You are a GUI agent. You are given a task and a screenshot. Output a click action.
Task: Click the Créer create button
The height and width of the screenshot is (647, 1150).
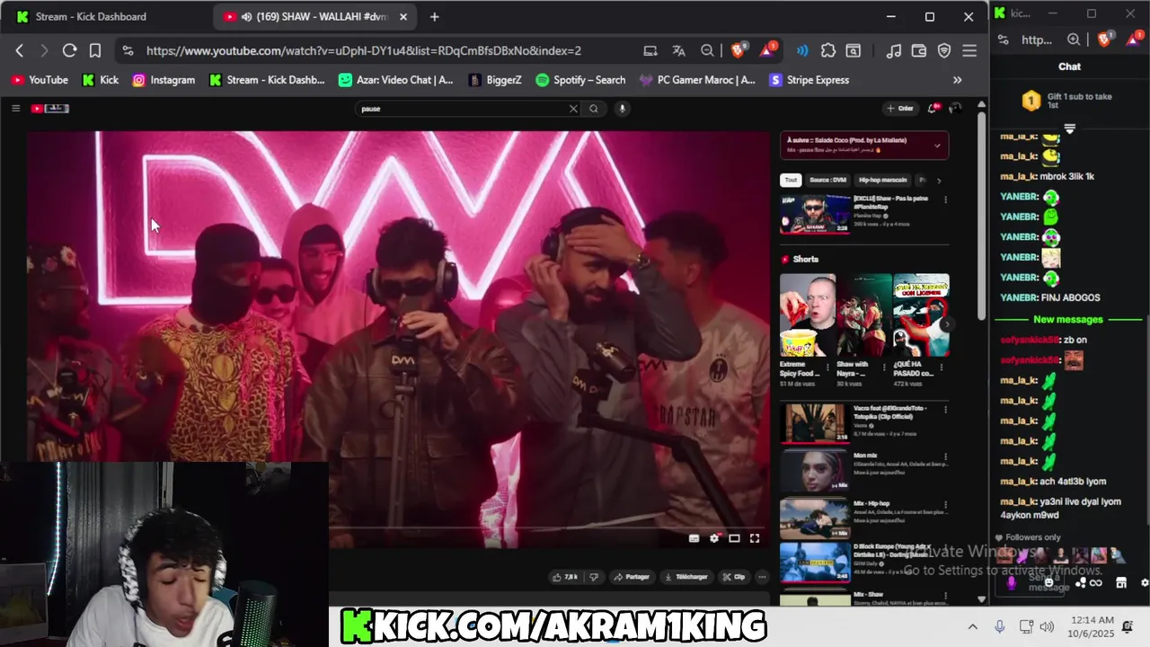pyautogui.click(x=900, y=108)
